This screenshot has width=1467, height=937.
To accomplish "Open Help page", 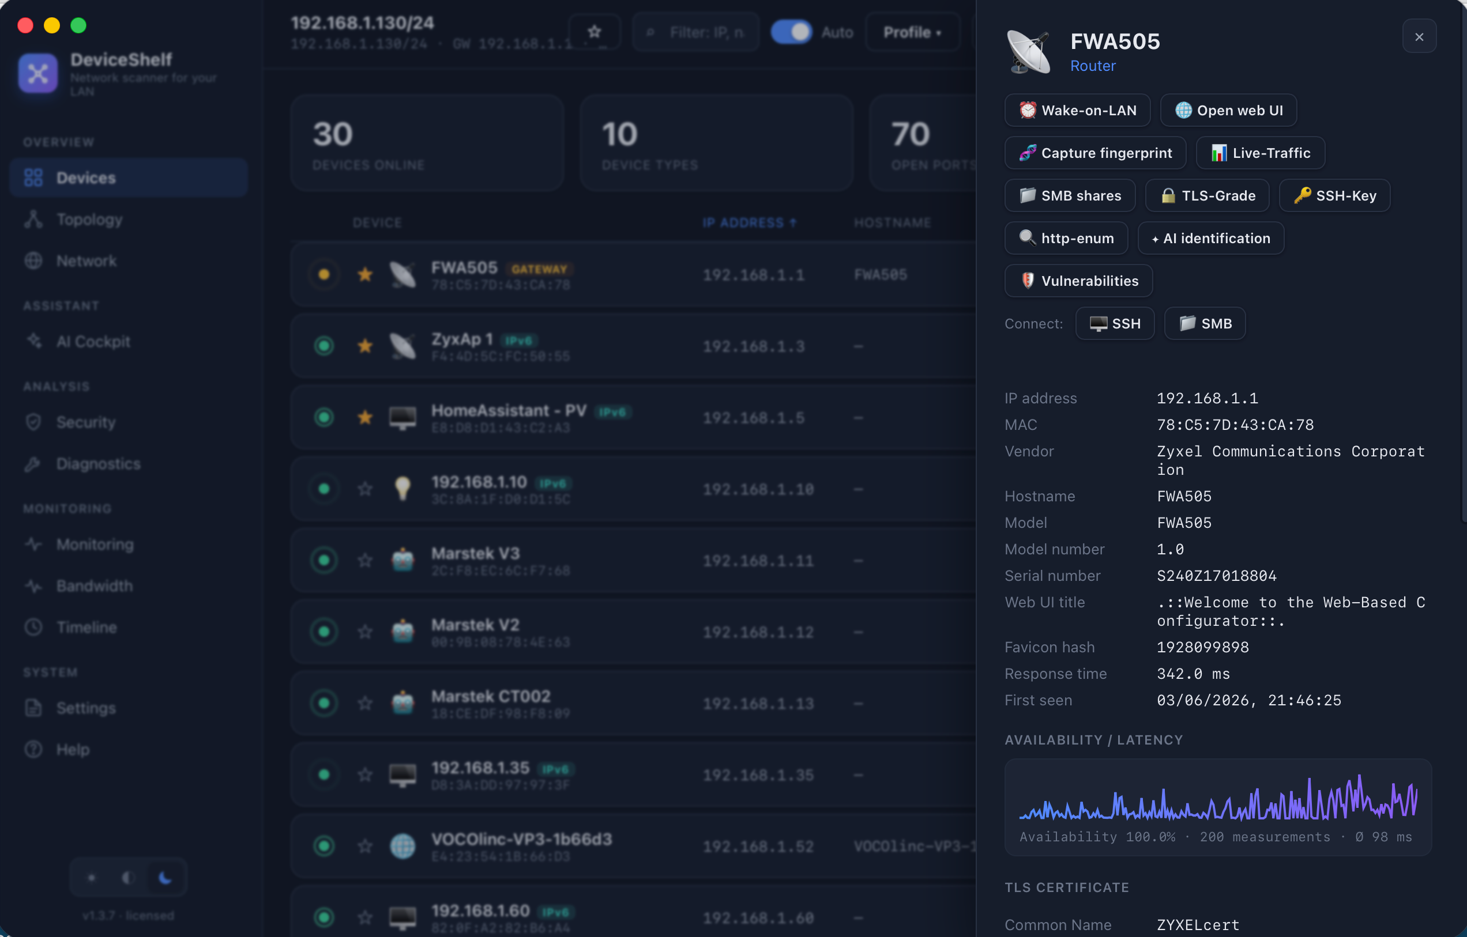I will click(x=129, y=750).
